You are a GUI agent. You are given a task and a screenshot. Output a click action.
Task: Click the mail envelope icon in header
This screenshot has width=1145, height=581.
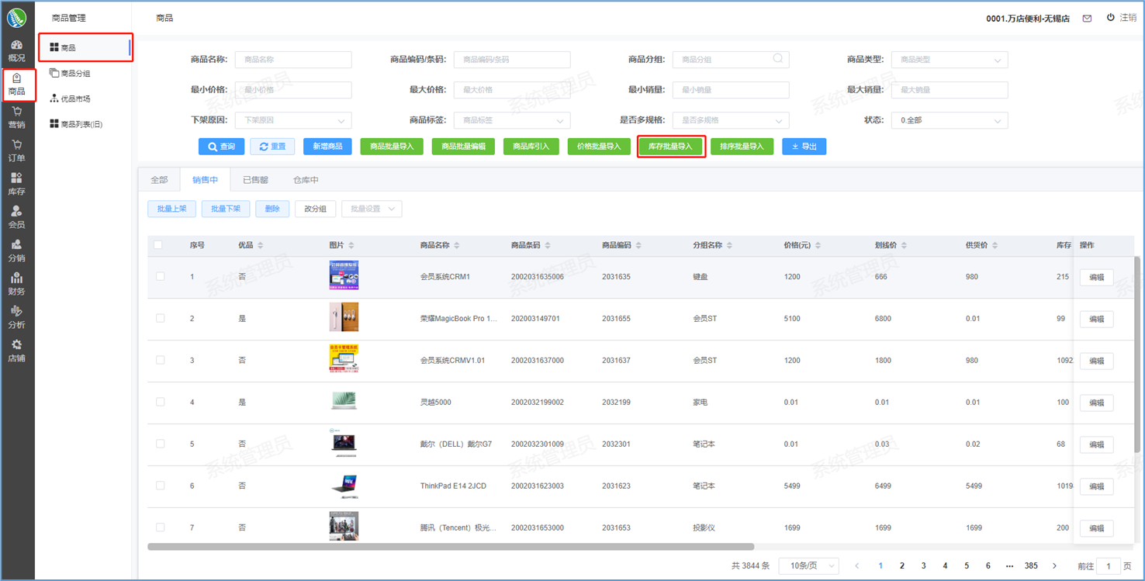[1087, 19]
